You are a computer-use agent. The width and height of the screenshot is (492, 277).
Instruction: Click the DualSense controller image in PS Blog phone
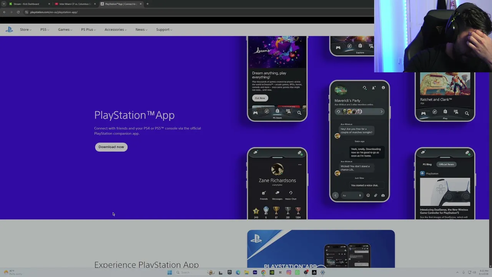[x=445, y=192]
